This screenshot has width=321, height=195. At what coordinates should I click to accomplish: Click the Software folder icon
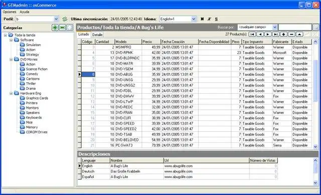(17, 40)
